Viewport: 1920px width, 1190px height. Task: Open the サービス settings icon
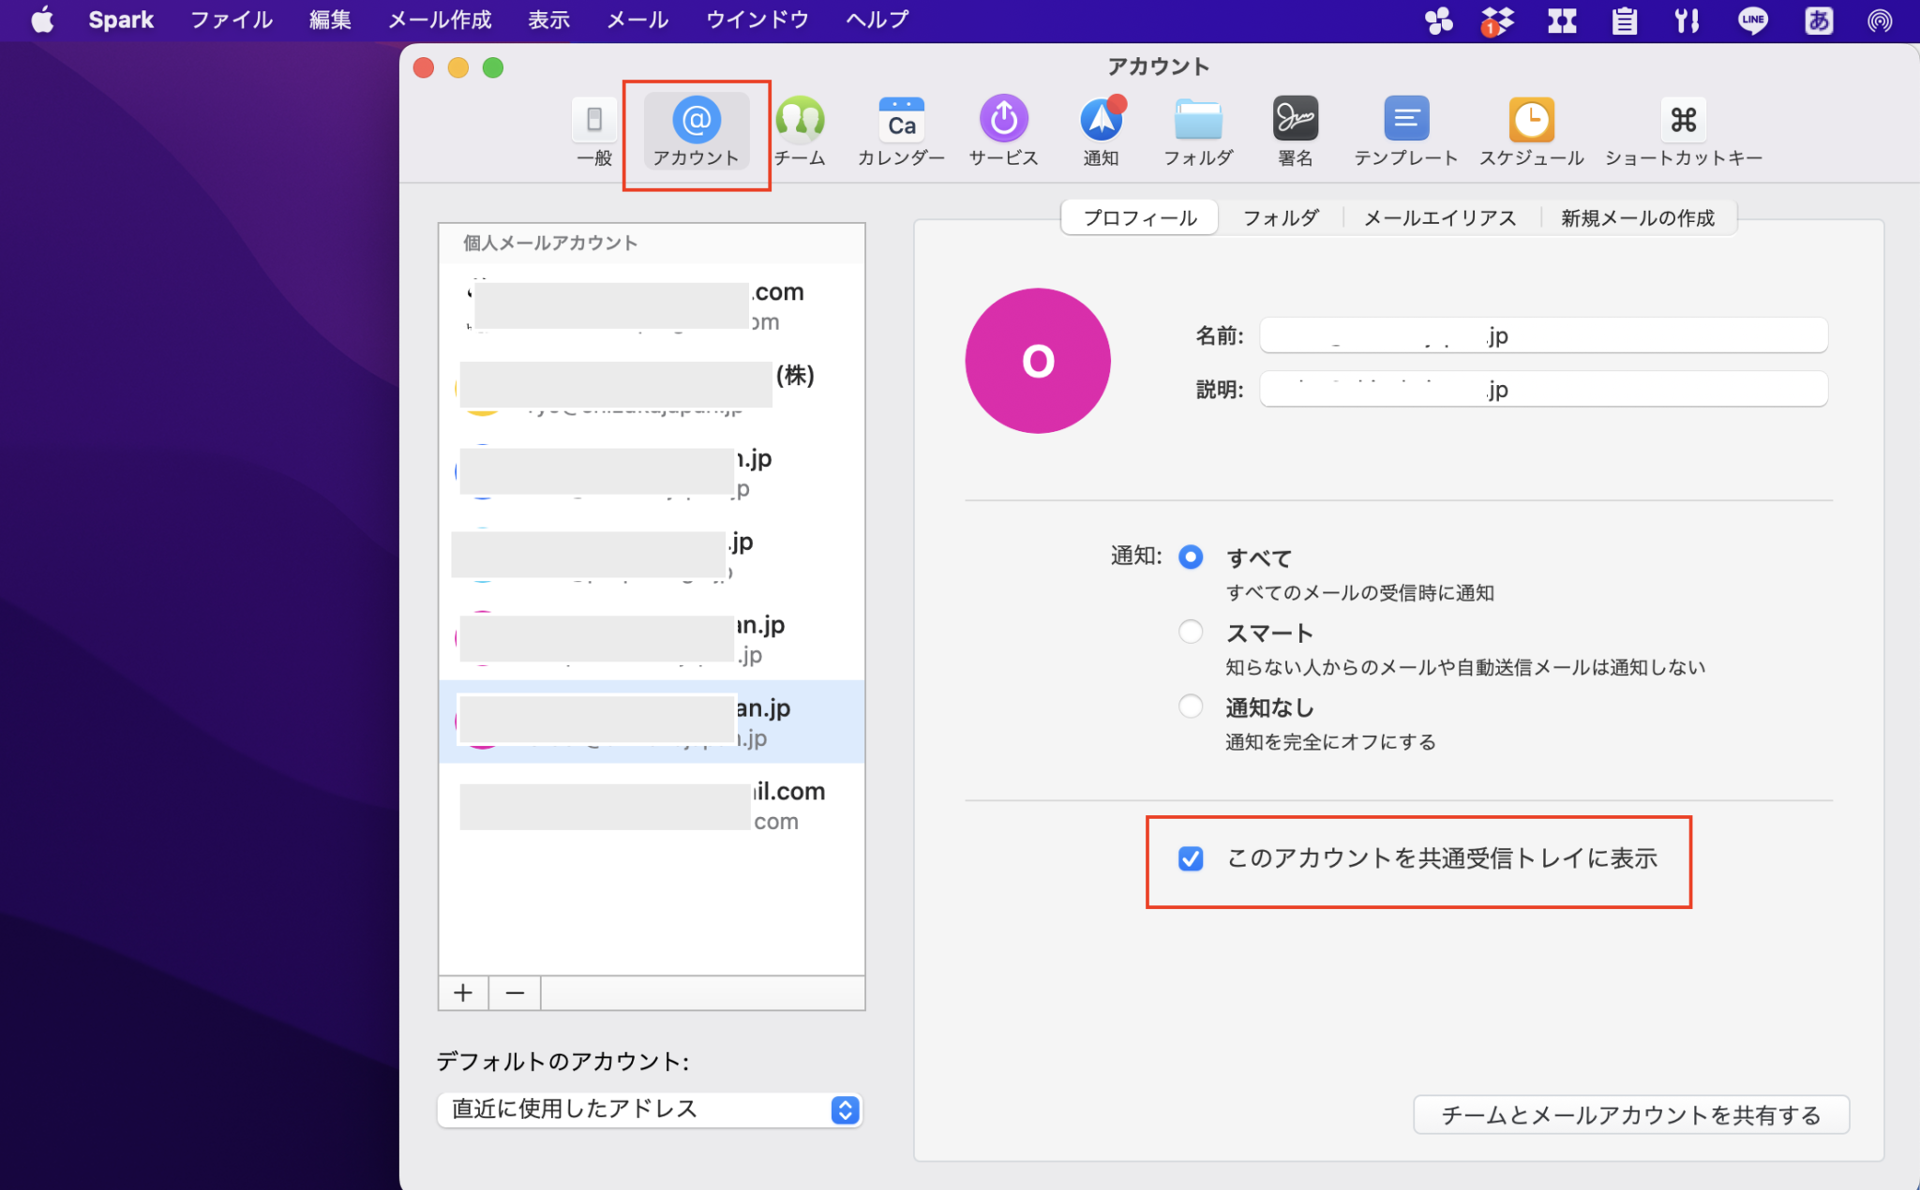pos(1002,131)
